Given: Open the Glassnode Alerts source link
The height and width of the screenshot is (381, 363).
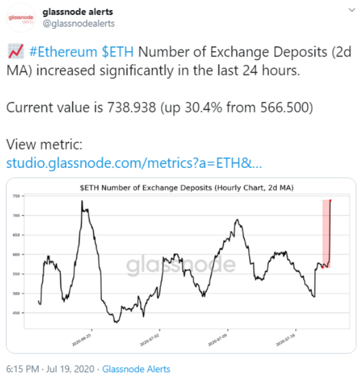Looking at the screenshot, I should pyautogui.click(x=136, y=369).
